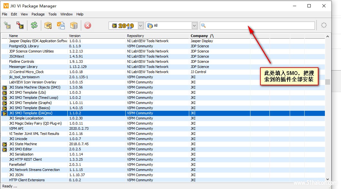The height and width of the screenshot is (189, 341).
Task: Click the scrollbar up arrow
Action: point(327,36)
